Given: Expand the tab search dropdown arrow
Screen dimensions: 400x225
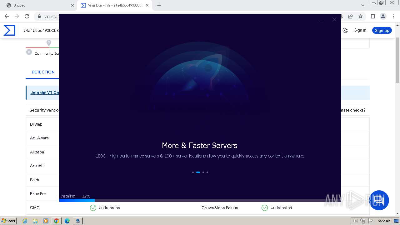Looking at the screenshot, I should [x=363, y=5].
